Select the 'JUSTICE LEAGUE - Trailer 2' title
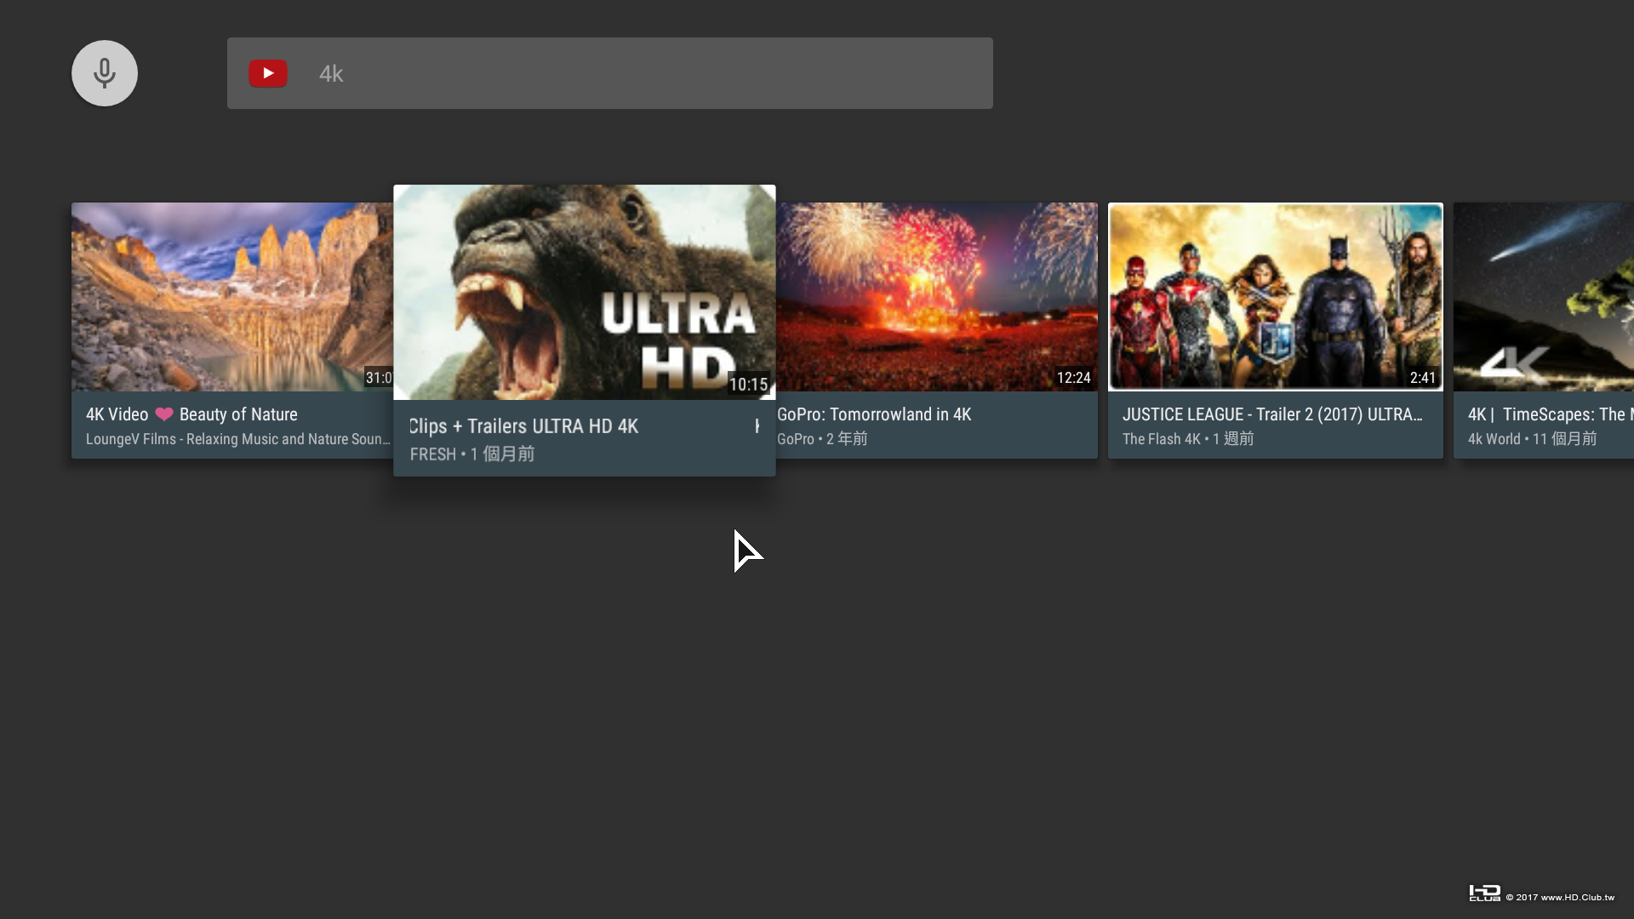The width and height of the screenshot is (1634, 919). tap(1271, 414)
